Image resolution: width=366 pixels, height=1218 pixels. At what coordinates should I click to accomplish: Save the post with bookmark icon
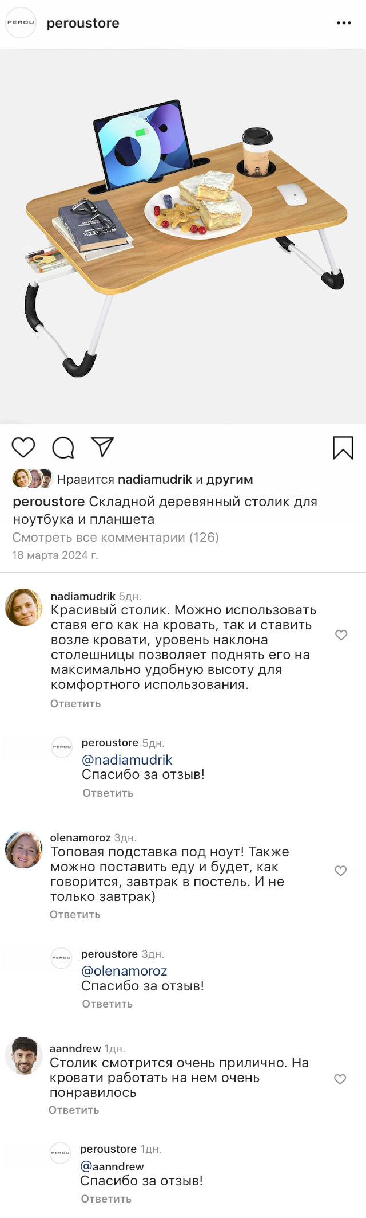pyautogui.click(x=343, y=448)
